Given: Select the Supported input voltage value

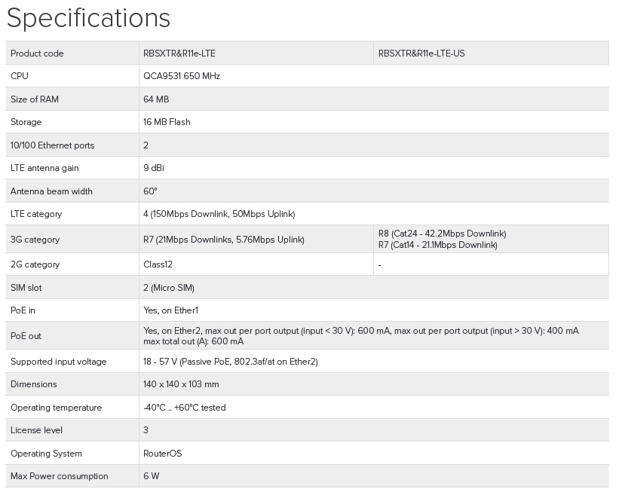Looking at the screenshot, I should (230, 362).
